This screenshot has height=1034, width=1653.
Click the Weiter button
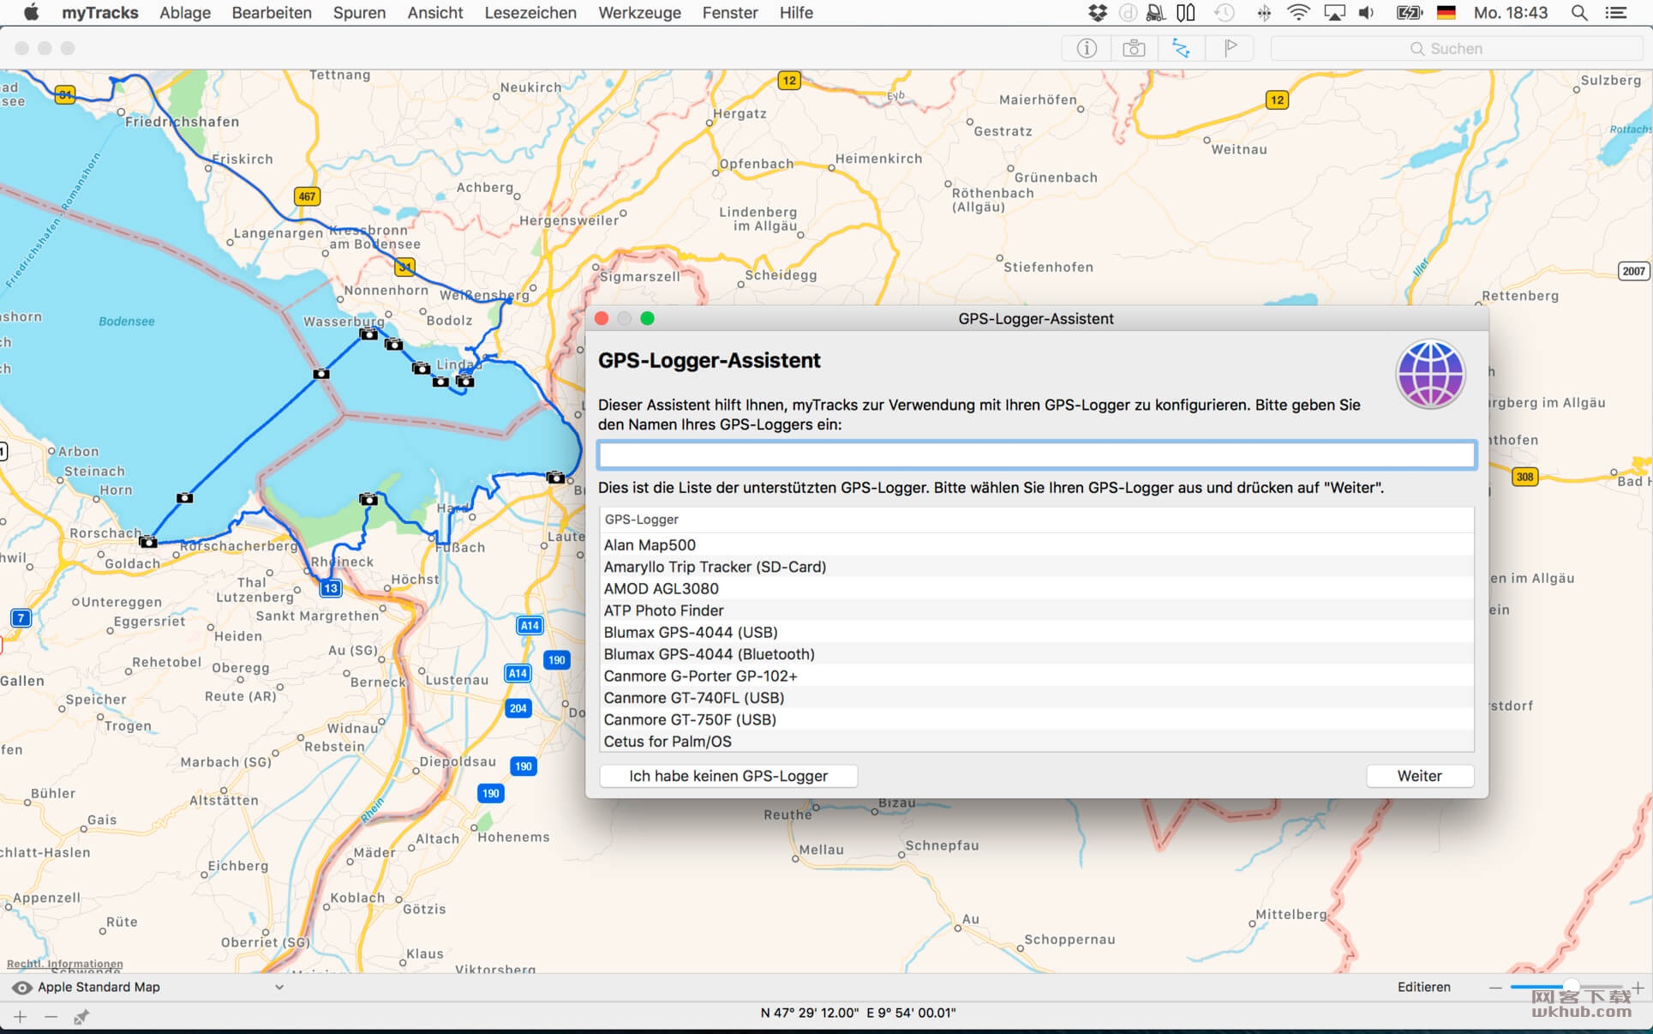1420,776
